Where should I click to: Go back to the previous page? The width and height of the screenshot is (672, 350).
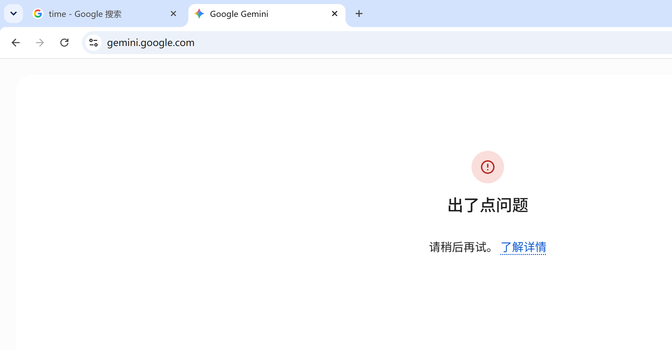pos(16,43)
